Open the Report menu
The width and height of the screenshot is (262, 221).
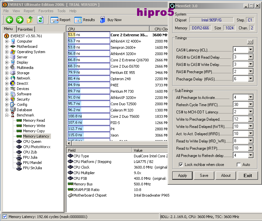tap(29, 11)
